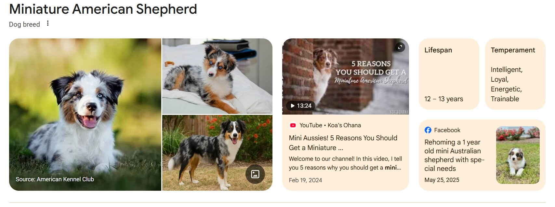This screenshot has width=555, height=207.
Task: Click the 5 Reasons video thumbnail
Action: pyautogui.click(x=345, y=76)
